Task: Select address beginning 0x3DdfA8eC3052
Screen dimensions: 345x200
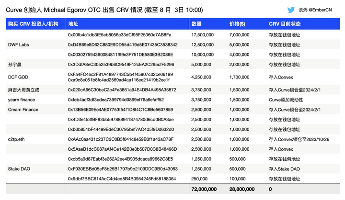Action: coord(121,65)
